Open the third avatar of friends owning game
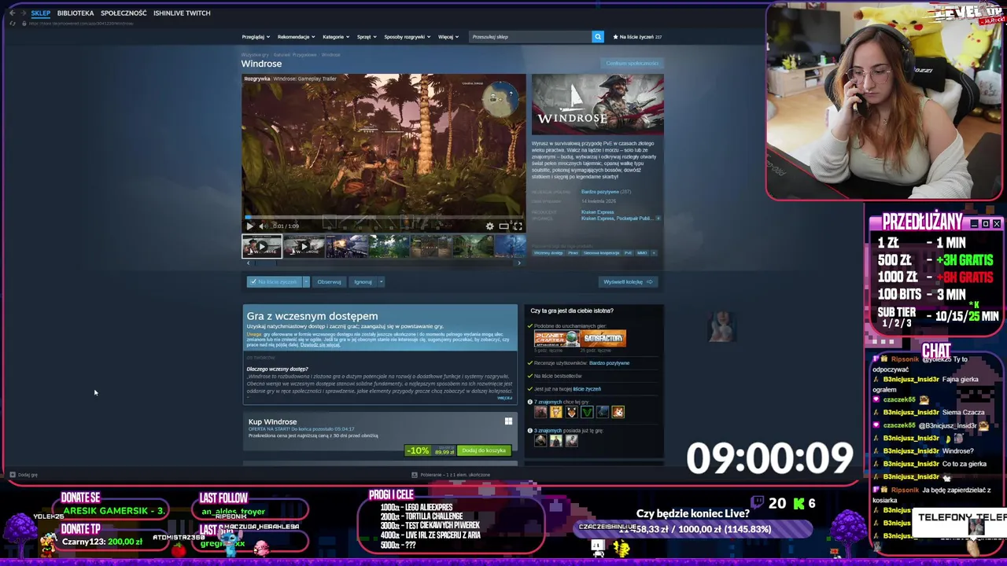Image resolution: width=1007 pixels, height=566 pixels. click(571, 441)
